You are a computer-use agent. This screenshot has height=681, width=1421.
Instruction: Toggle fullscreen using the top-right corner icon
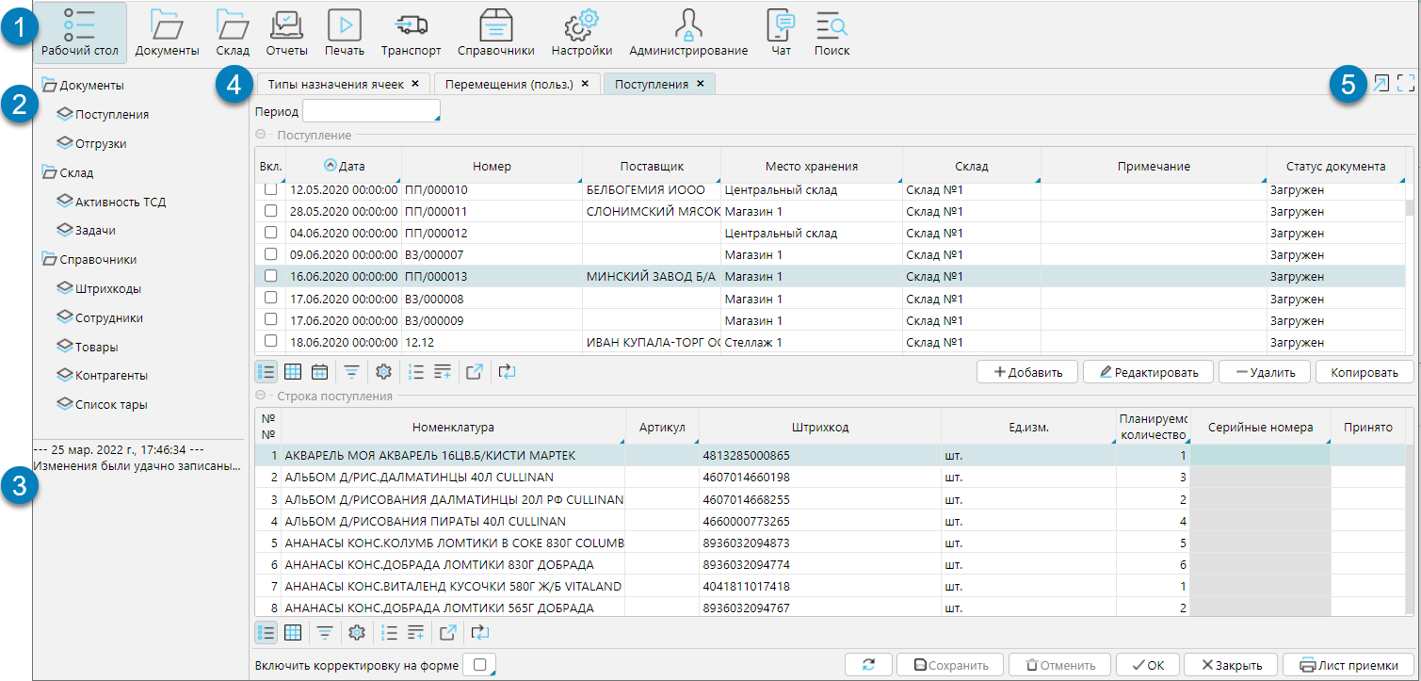[1406, 83]
